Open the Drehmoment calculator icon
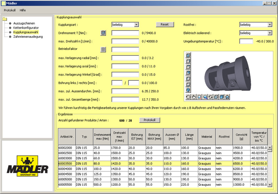This screenshot has height=194, width=278. coord(103,33)
